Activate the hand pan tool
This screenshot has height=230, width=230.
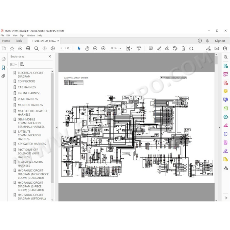[x=87, y=48]
